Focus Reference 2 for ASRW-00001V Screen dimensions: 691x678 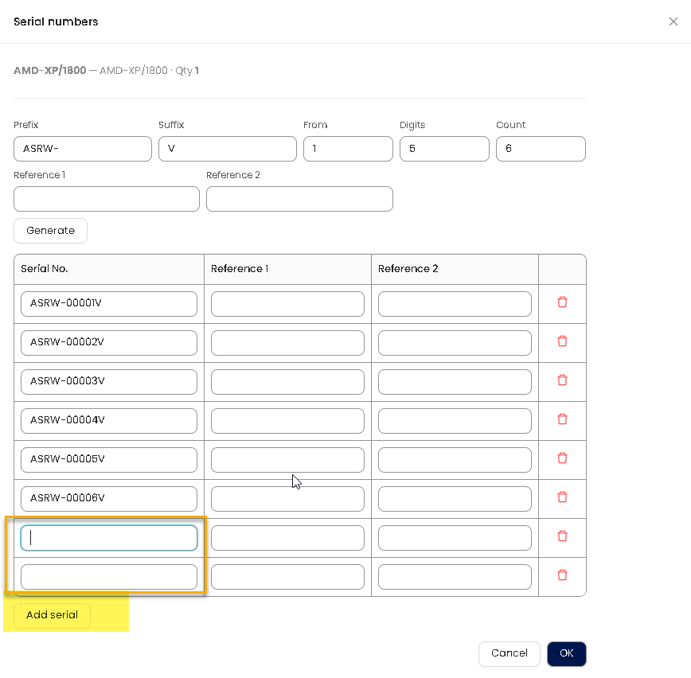point(455,303)
